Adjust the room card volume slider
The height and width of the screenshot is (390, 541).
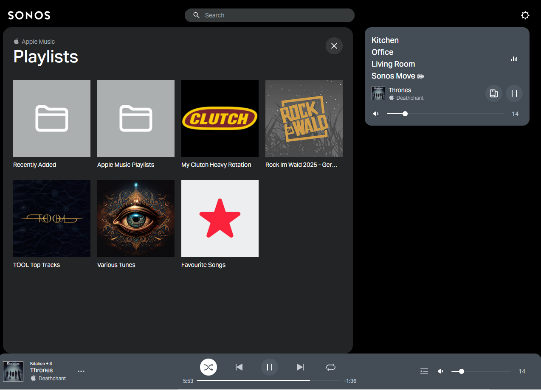pos(445,114)
